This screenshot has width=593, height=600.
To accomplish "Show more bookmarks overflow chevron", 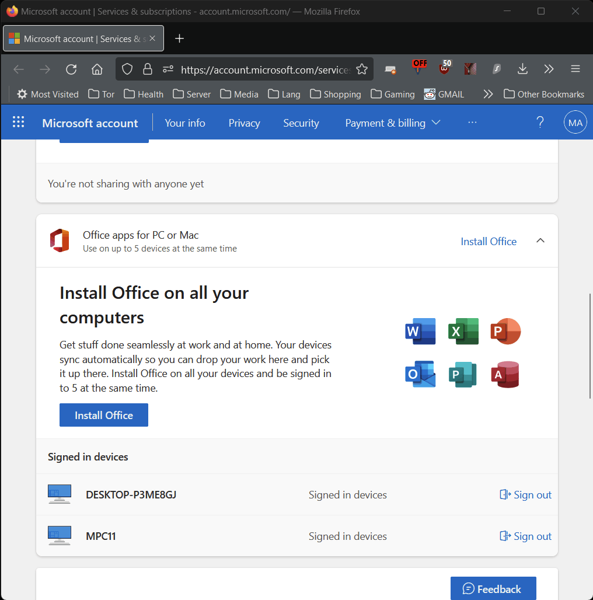I will [488, 94].
